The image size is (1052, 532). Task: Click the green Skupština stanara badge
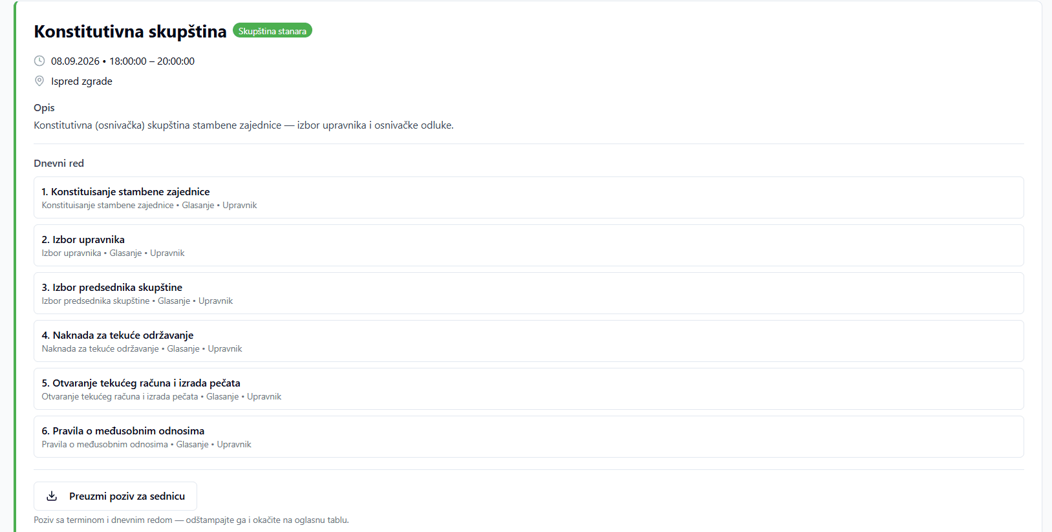click(x=272, y=30)
